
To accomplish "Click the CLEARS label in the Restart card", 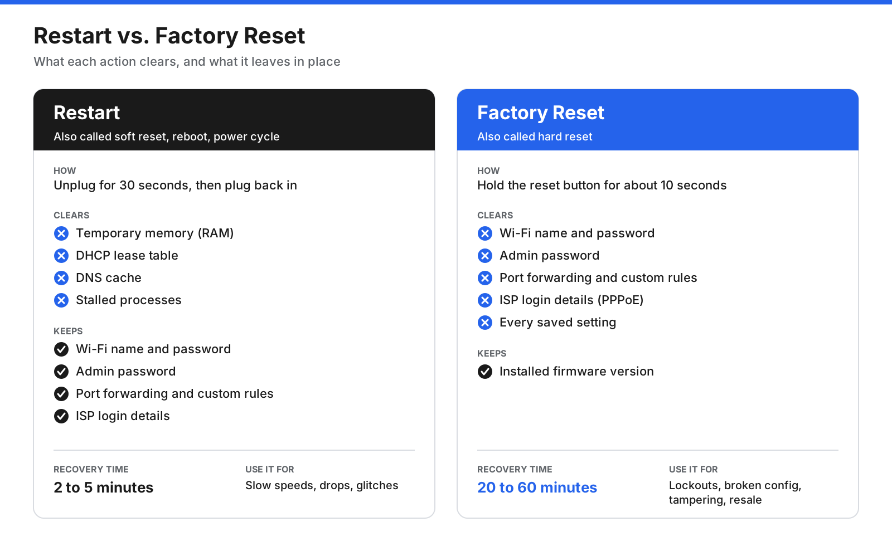I will [x=71, y=216].
